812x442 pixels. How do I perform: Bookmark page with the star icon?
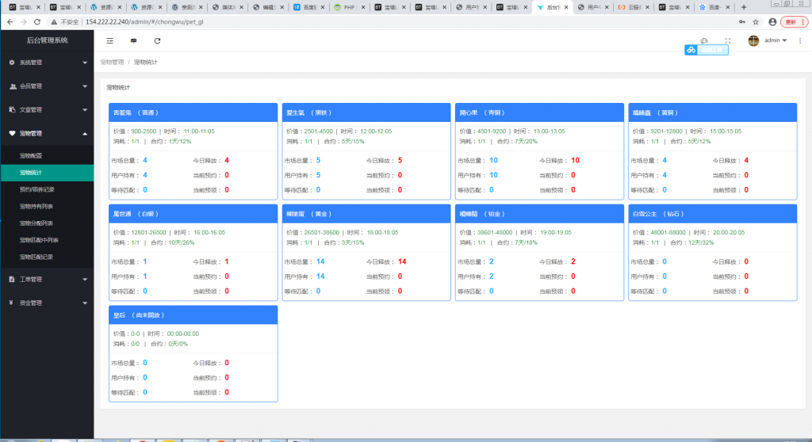(x=756, y=21)
